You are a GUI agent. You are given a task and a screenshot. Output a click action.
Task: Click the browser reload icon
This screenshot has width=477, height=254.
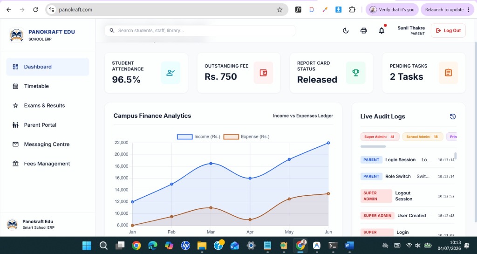[x=35, y=10]
